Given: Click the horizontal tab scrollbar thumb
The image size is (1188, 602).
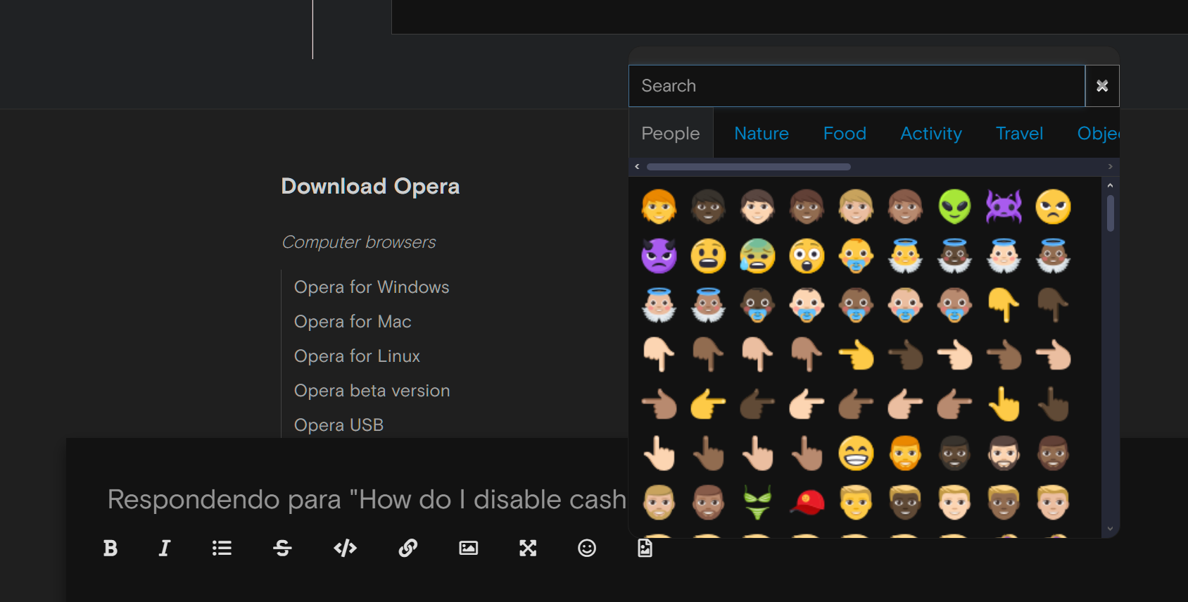Looking at the screenshot, I should tap(749, 167).
